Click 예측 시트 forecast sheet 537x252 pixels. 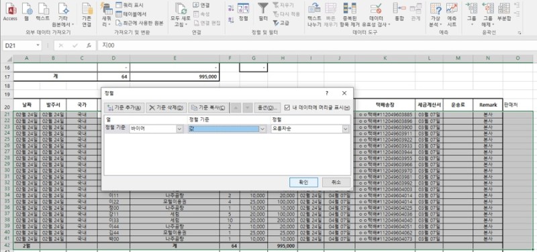click(x=452, y=15)
